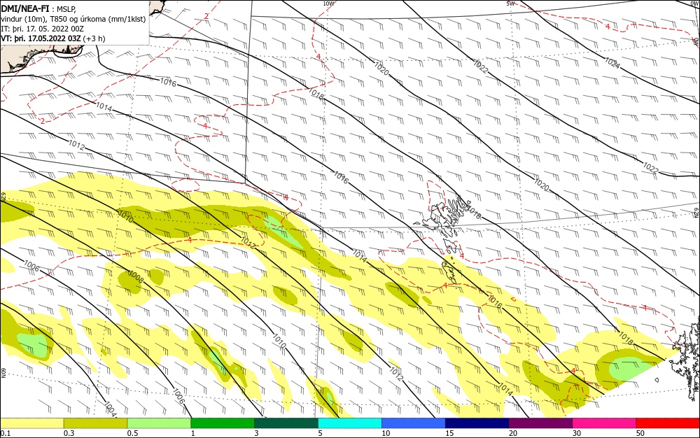Click the 1024 isobar label

click(x=612, y=63)
